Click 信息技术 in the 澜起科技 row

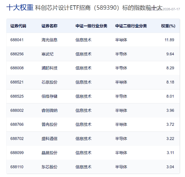coord(84,68)
